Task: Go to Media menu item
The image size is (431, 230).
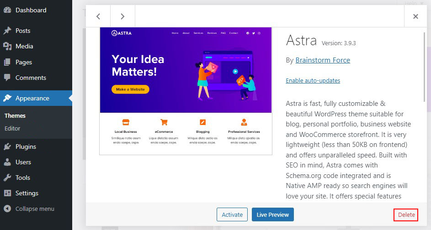Action: [x=24, y=46]
